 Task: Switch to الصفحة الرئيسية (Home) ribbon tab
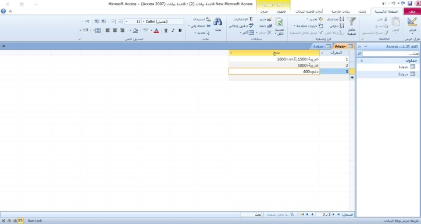coord(386,12)
